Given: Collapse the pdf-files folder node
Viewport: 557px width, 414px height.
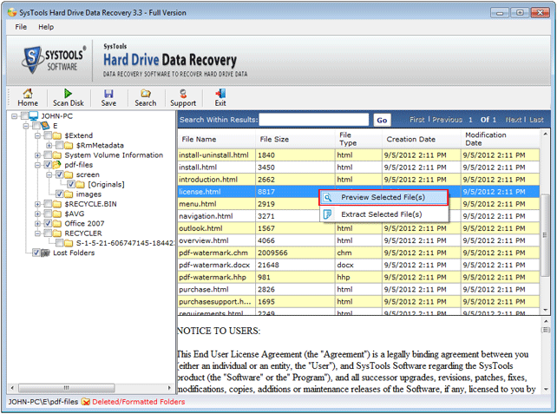Looking at the screenshot, I should (37, 165).
